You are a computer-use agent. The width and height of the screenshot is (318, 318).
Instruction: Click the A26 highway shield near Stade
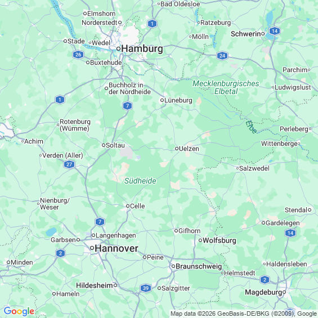click(x=78, y=55)
